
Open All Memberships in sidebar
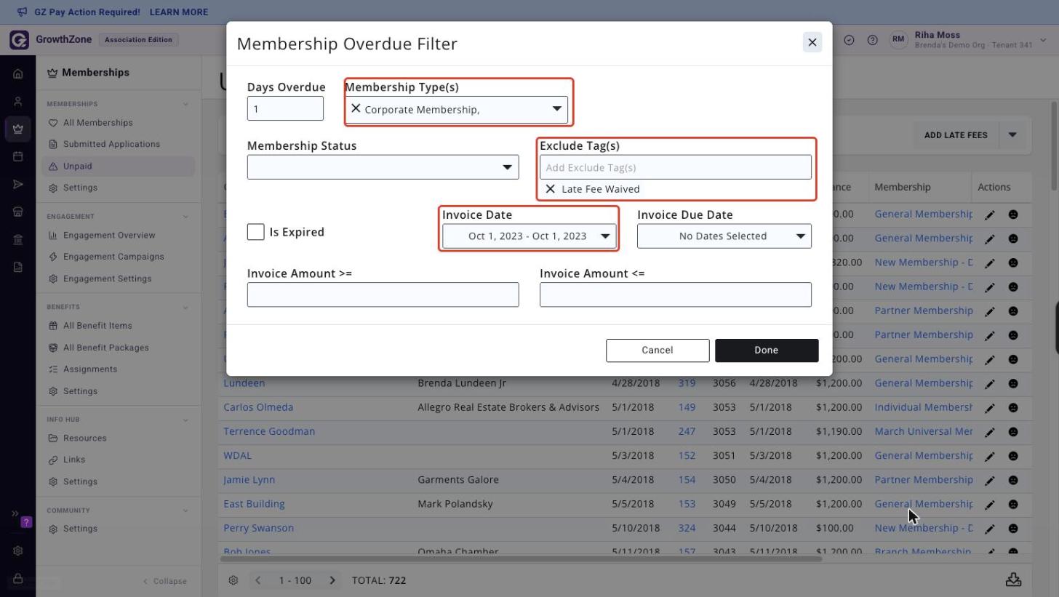(x=97, y=123)
